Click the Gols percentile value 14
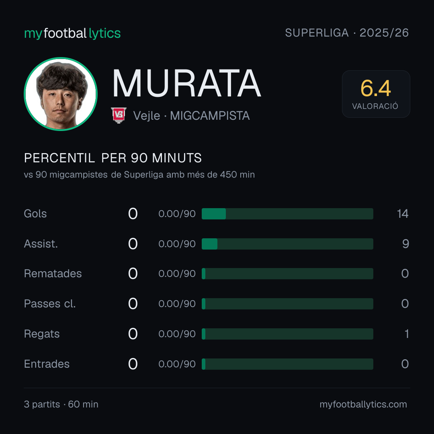Viewport: 434px width, 434px height. click(402, 214)
